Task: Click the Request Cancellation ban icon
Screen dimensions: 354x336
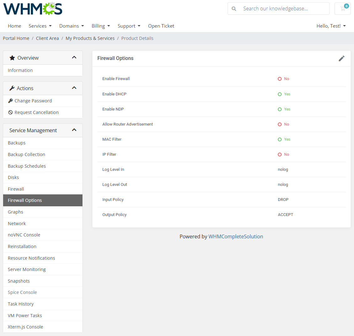Action: (x=10, y=112)
